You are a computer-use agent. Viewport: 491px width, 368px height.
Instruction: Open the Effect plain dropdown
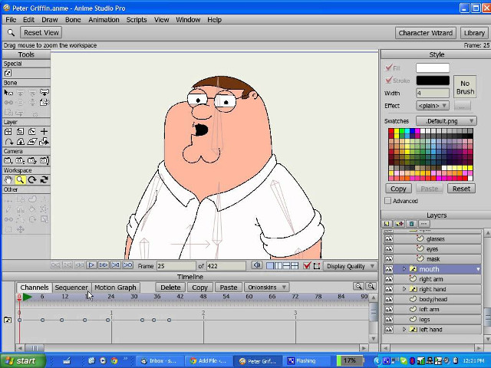(x=433, y=106)
